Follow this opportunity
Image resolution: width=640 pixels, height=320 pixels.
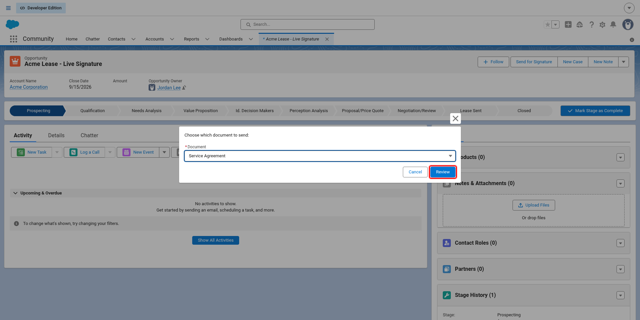click(493, 62)
